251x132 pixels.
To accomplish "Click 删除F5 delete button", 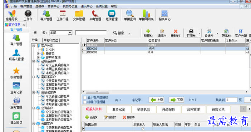I will click(176, 33).
